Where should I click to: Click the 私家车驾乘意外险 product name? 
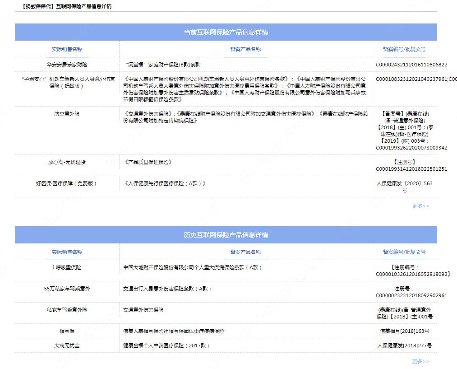[x=67, y=310]
